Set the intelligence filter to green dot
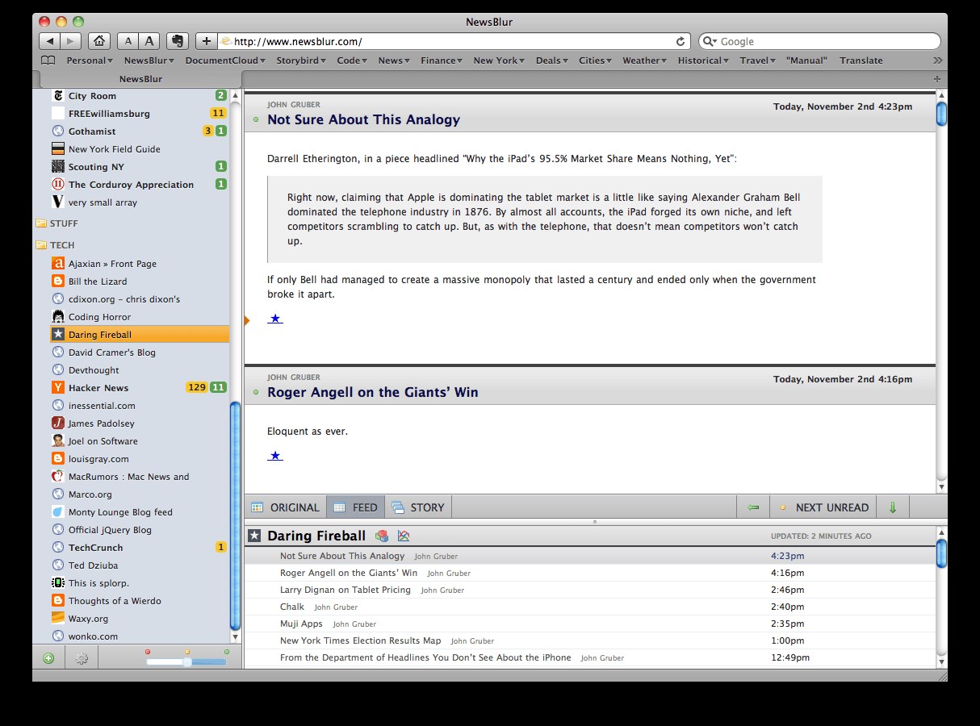This screenshot has height=726, width=980. (x=227, y=652)
